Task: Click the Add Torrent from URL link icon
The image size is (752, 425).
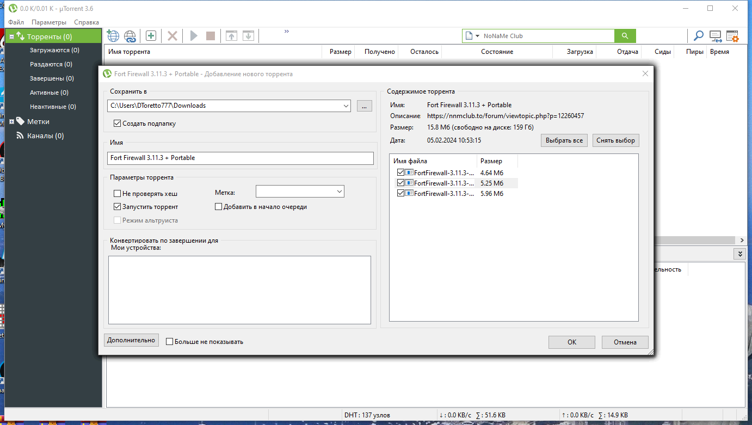Action: coord(130,36)
